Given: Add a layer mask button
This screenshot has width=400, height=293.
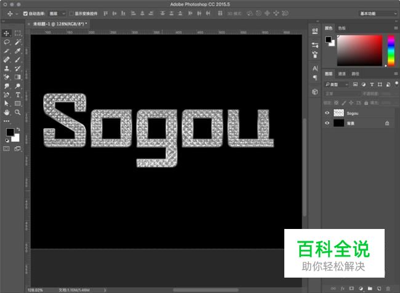Looking at the screenshot, I should coord(351,289).
